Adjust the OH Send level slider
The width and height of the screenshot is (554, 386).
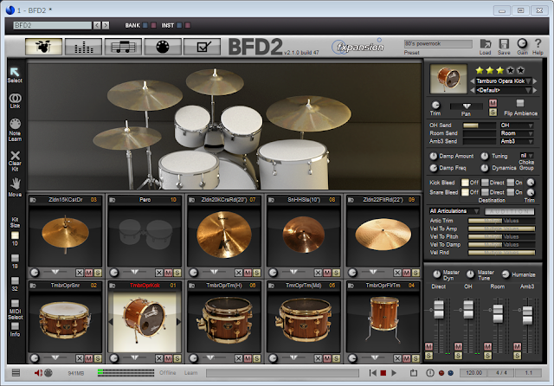[480, 125]
